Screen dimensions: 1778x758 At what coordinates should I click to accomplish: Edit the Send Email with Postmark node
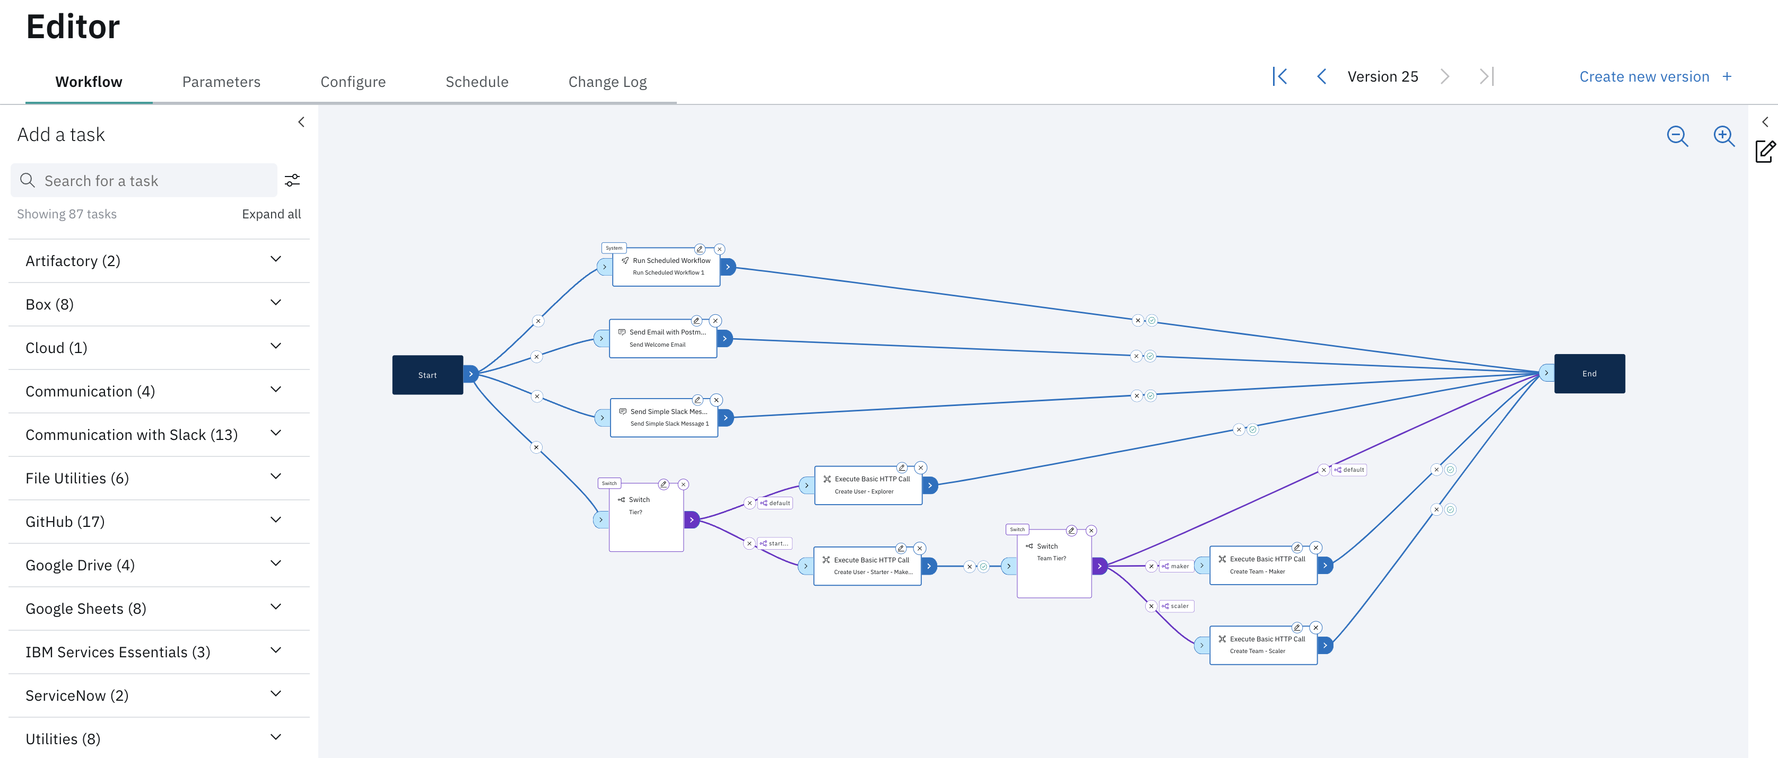pyautogui.click(x=696, y=321)
